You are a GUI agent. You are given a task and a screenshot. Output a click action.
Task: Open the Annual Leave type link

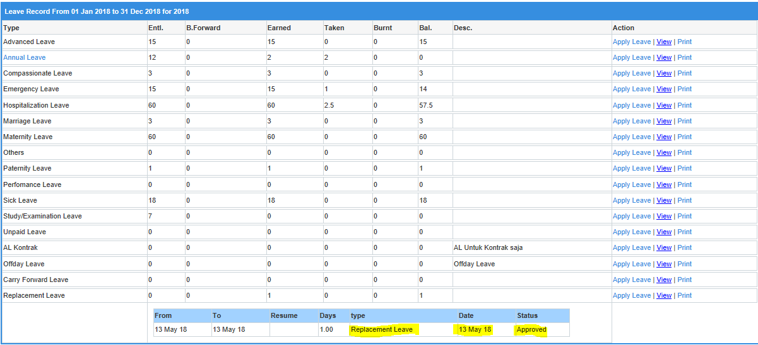point(25,57)
